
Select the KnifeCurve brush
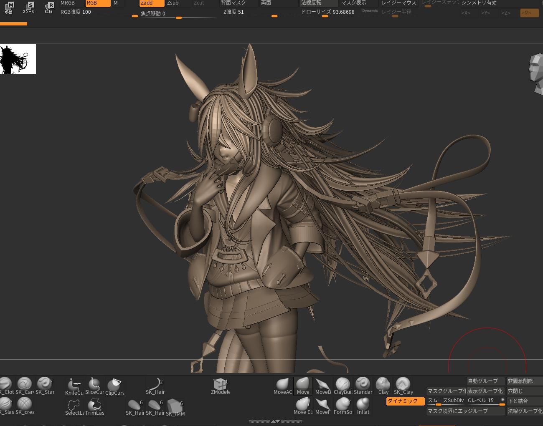point(74,386)
